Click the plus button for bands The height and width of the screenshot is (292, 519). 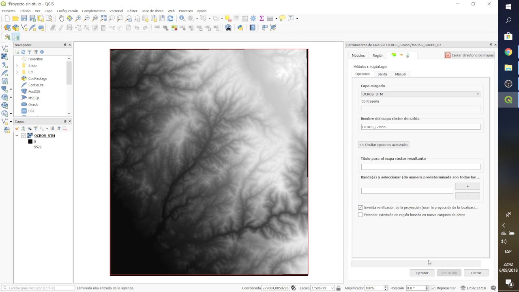tap(468, 187)
